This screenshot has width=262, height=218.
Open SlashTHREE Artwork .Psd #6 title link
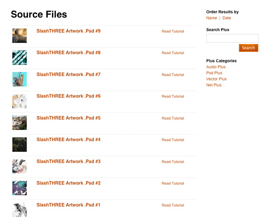pyautogui.click(x=69, y=96)
